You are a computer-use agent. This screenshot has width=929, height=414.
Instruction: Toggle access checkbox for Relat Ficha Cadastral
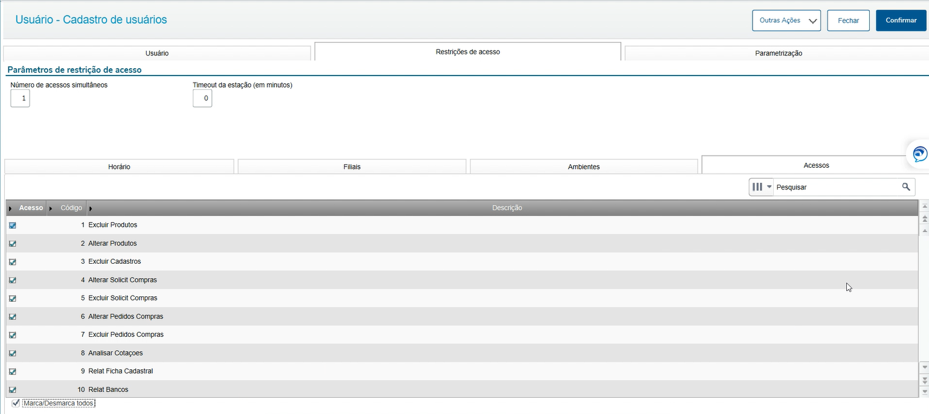coord(13,371)
